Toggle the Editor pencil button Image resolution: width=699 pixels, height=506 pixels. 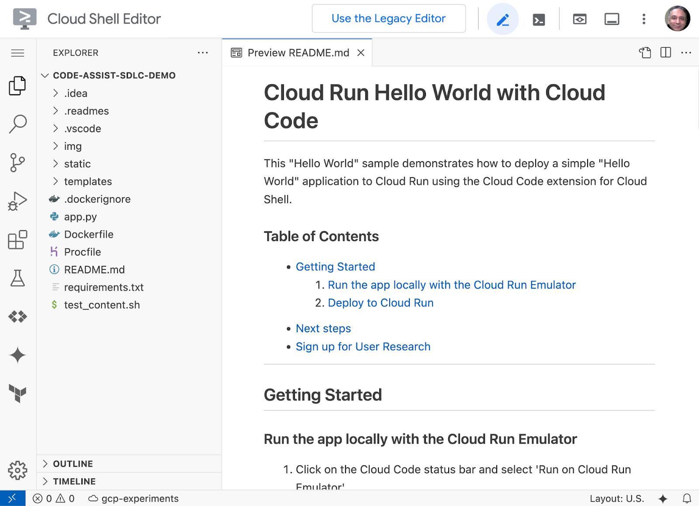pos(502,19)
